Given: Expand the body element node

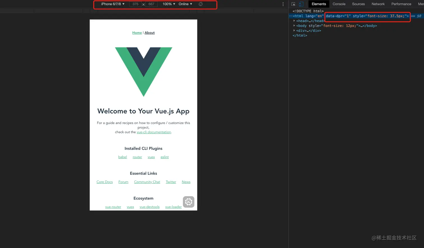Looking at the screenshot, I should (x=294, y=26).
